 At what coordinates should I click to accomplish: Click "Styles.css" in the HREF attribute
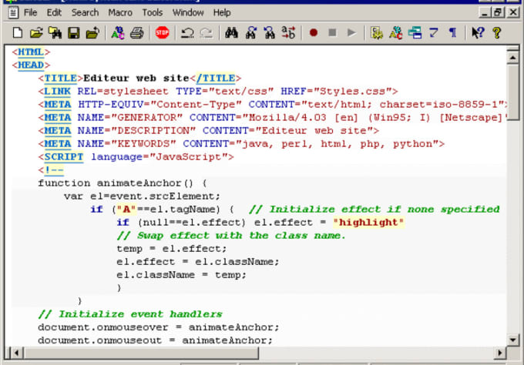coord(353,91)
